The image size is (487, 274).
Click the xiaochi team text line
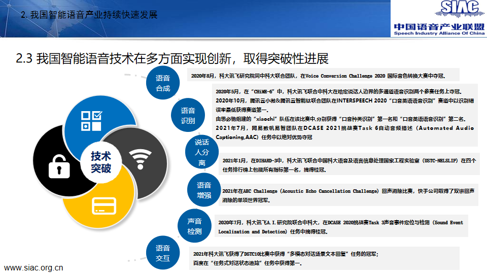(341, 119)
